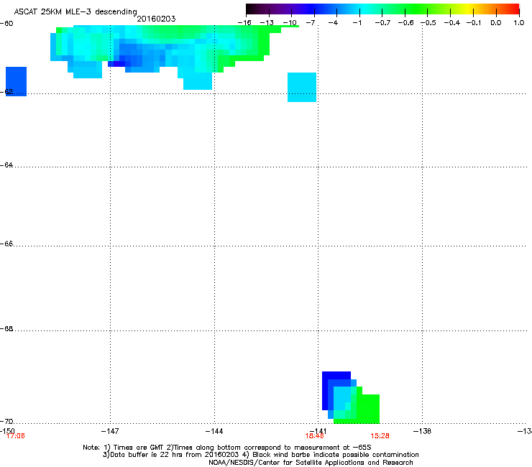532x467 pixels.
Task: Click the -70 latitude axis label
Action: pos(6,421)
